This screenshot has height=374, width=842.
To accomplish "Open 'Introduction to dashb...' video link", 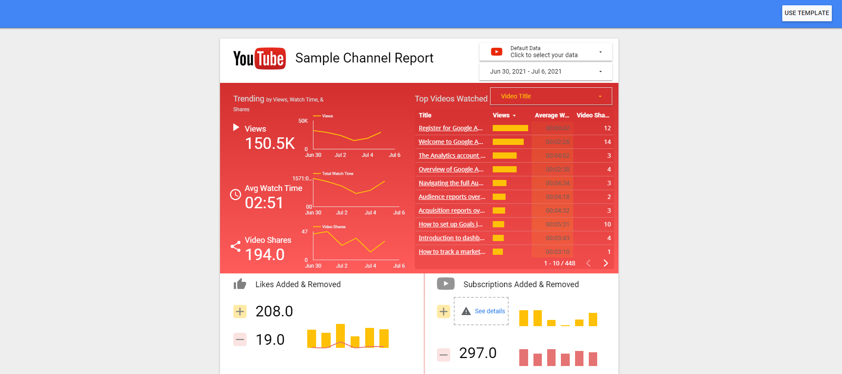I will 452,238.
